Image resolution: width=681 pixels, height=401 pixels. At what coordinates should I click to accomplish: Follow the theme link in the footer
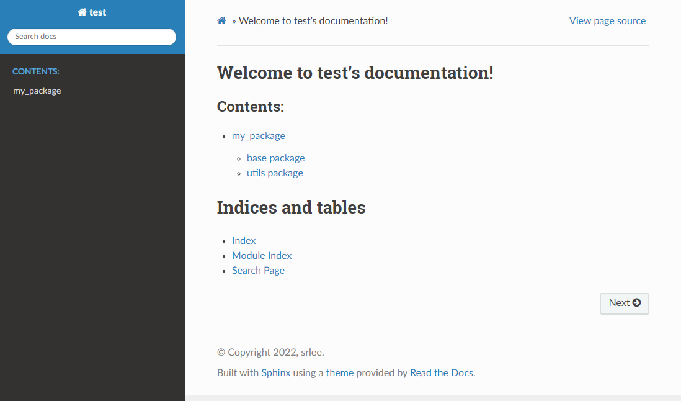pyautogui.click(x=340, y=373)
